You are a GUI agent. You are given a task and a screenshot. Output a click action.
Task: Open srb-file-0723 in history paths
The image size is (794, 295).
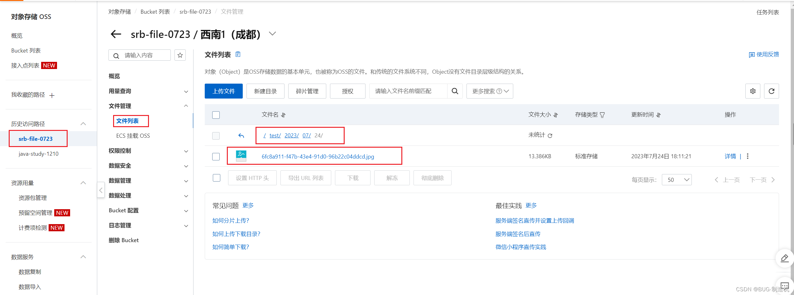[x=36, y=139]
